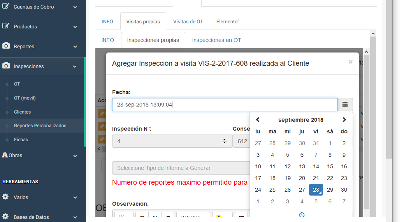The width and height of the screenshot is (404, 222).
Task: Expand the Obras sidebar section
Action: (75, 156)
